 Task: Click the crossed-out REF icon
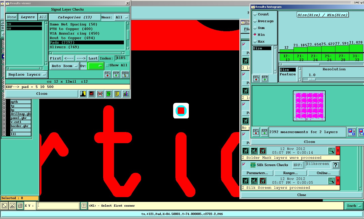click(x=100, y=94)
